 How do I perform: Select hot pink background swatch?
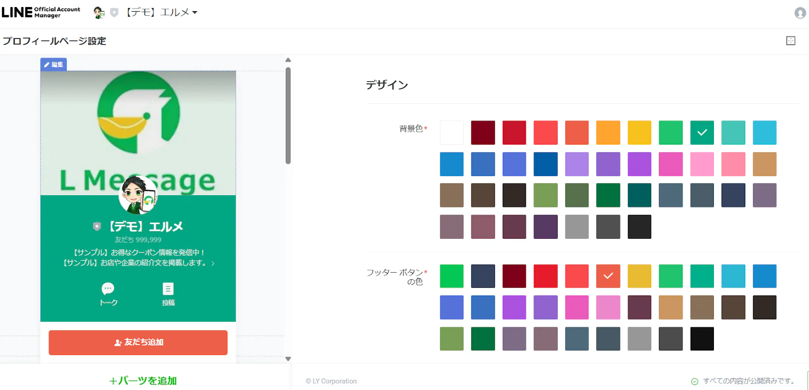coord(671,164)
